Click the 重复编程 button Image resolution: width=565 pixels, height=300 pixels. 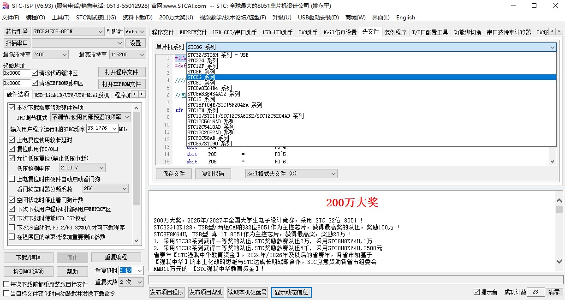[116, 257]
